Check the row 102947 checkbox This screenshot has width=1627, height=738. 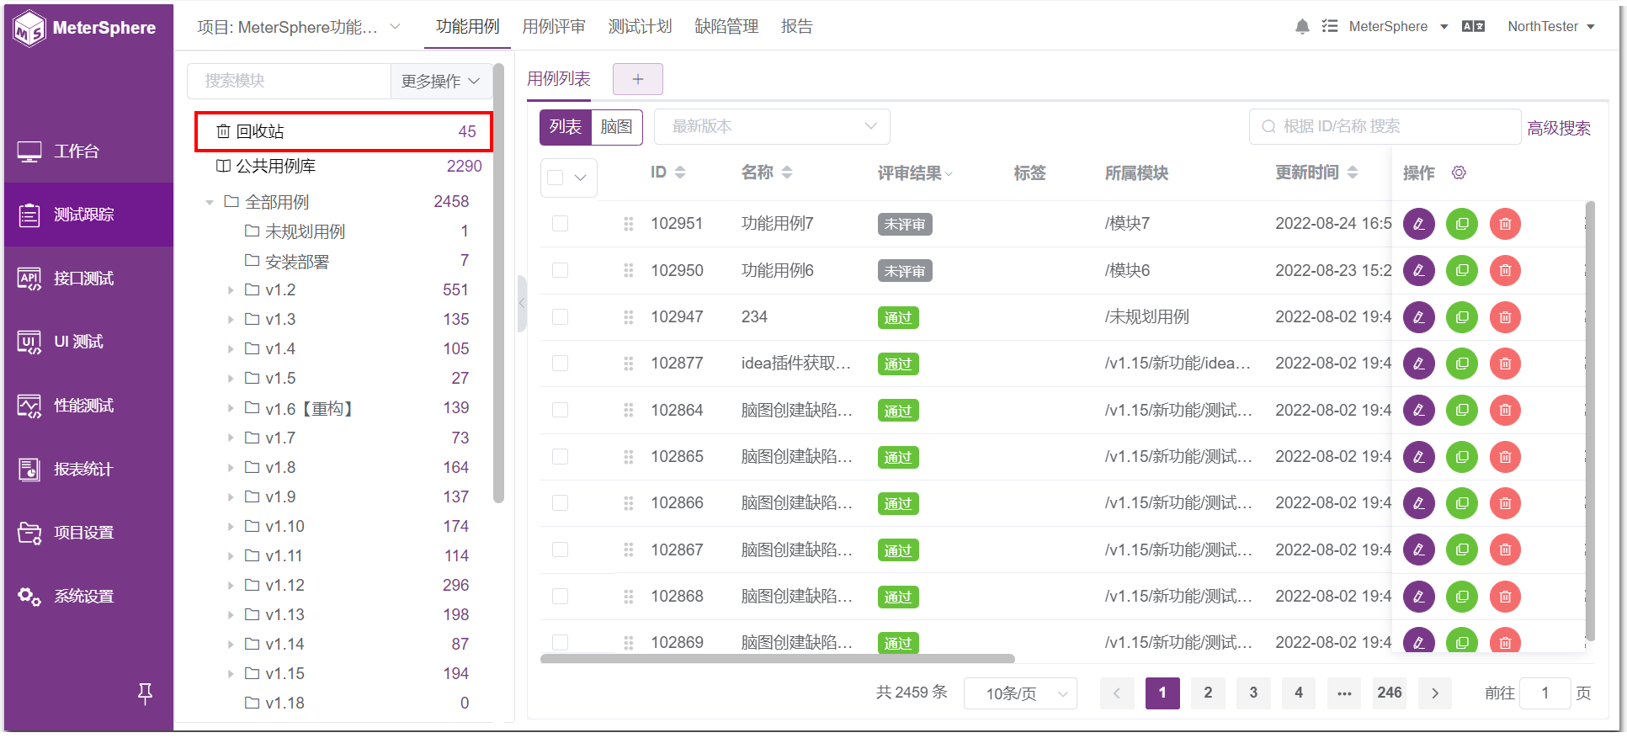pos(560,316)
